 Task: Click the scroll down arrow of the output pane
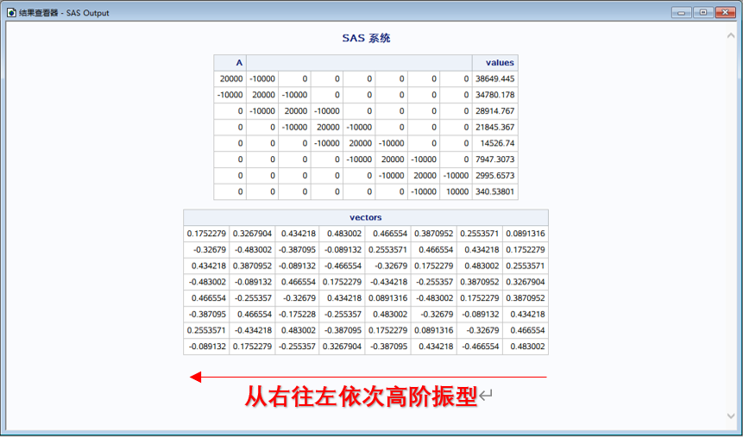pyautogui.click(x=731, y=415)
